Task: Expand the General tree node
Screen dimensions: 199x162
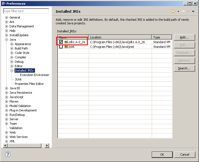Action: [6, 17]
